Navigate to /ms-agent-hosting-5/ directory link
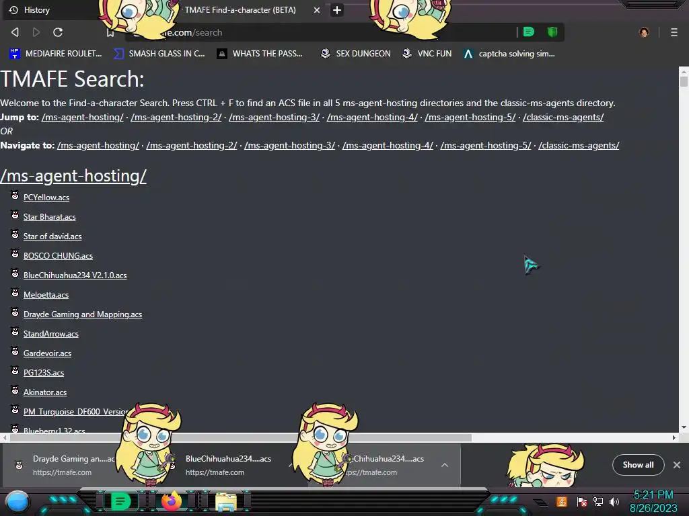 click(486, 145)
